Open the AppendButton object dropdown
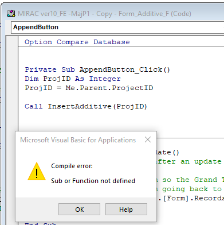This screenshot has height=225, width=224. 117,28
